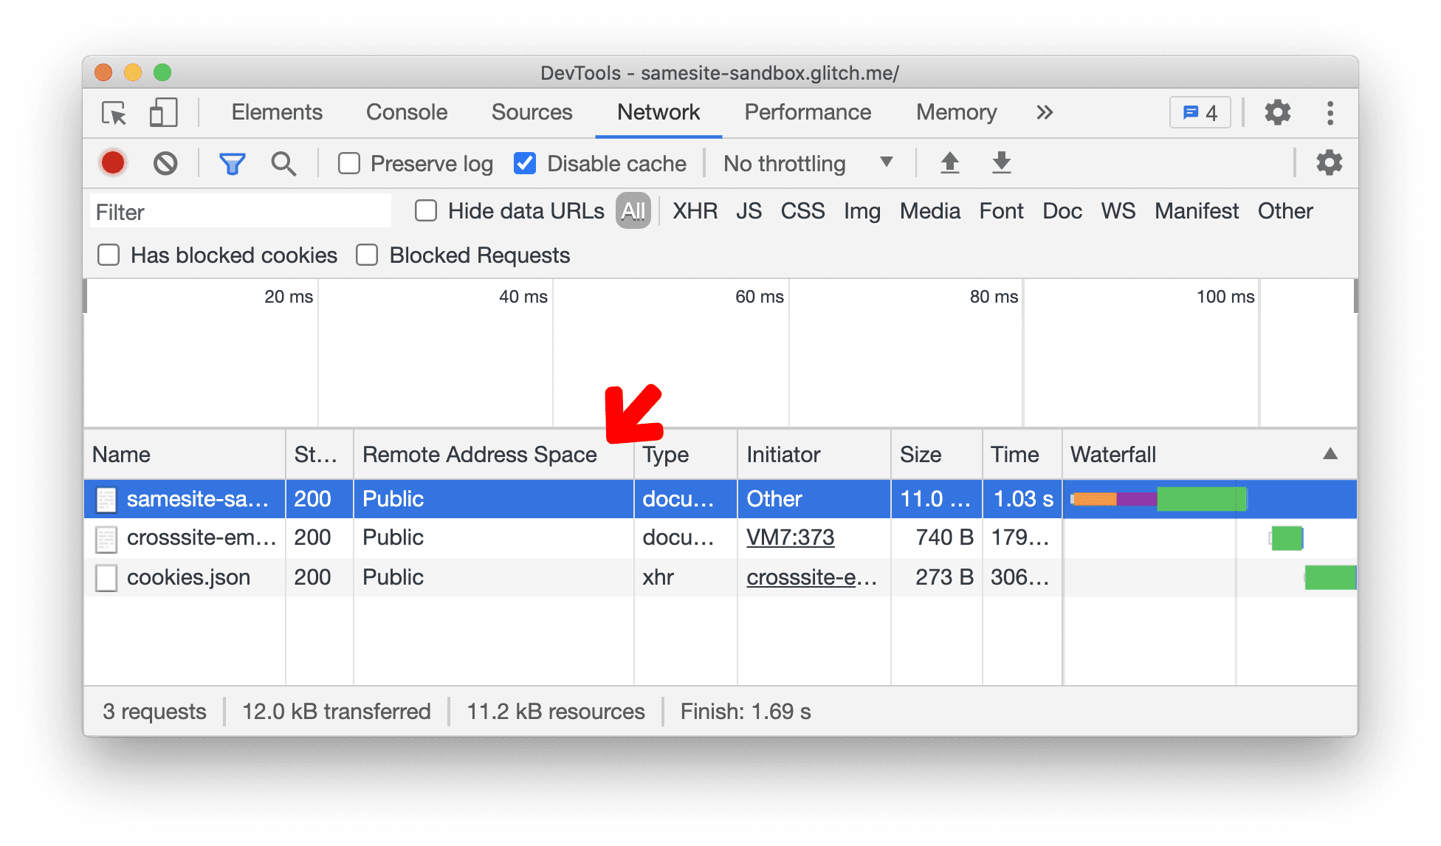Click the Network panel settings gear icon
Viewport: 1441px width, 846px height.
tap(1330, 162)
